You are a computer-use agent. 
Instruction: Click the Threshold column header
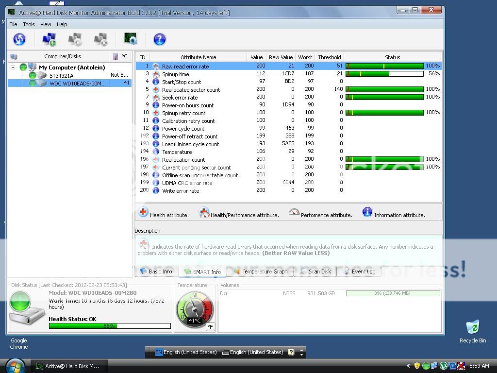pyautogui.click(x=329, y=57)
